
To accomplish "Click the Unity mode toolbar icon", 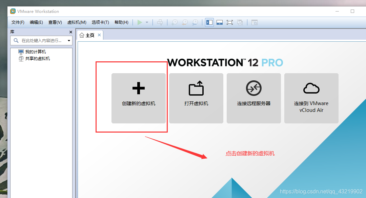I will (240, 22).
